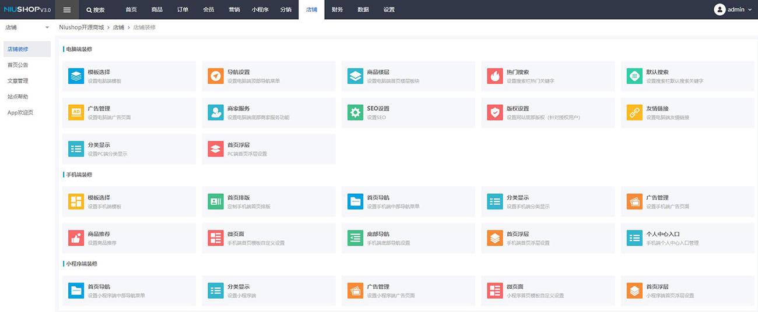The height and width of the screenshot is (312, 758).
Task: Click the 店铺 breadcrumb link
Action: (x=118, y=27)
